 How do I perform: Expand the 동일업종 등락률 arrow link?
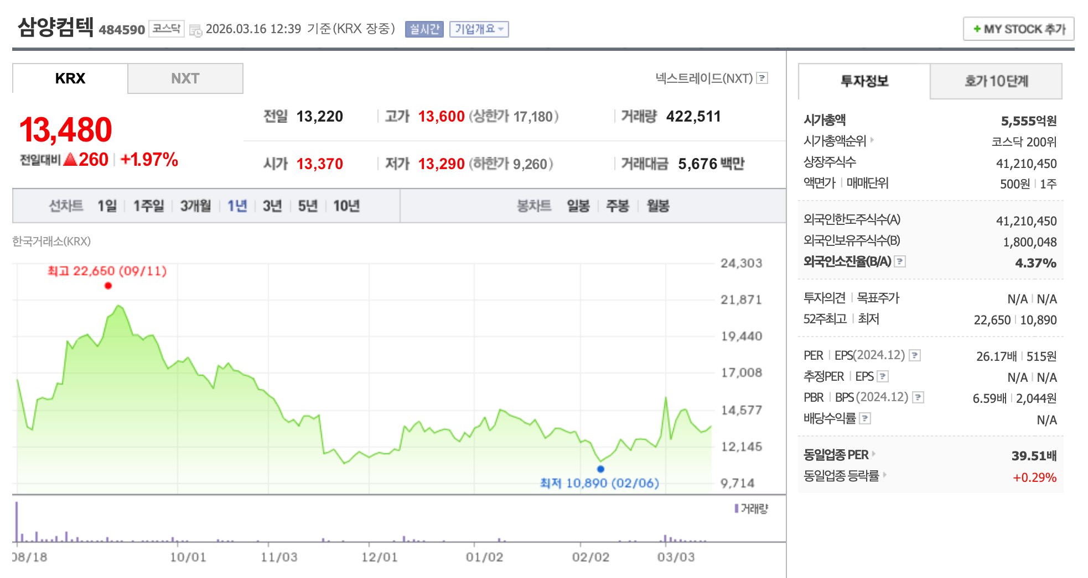tap(884, 475)
